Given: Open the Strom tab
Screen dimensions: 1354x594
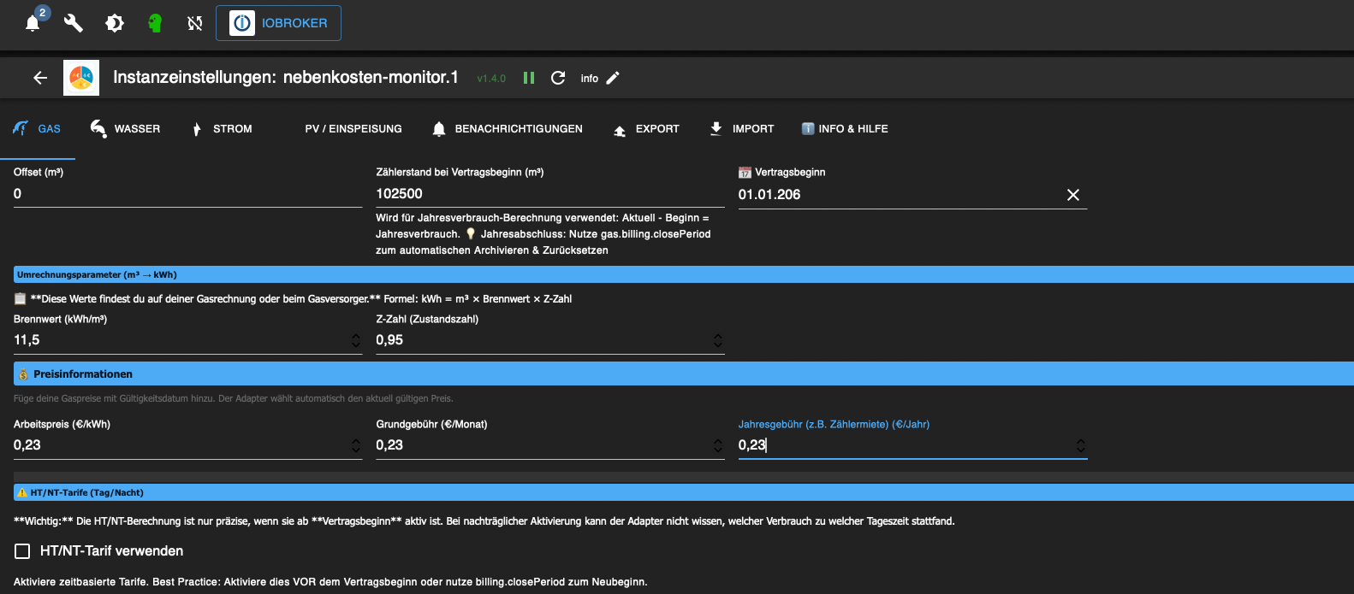Looking at the screenshot, I should coord(222,129).
